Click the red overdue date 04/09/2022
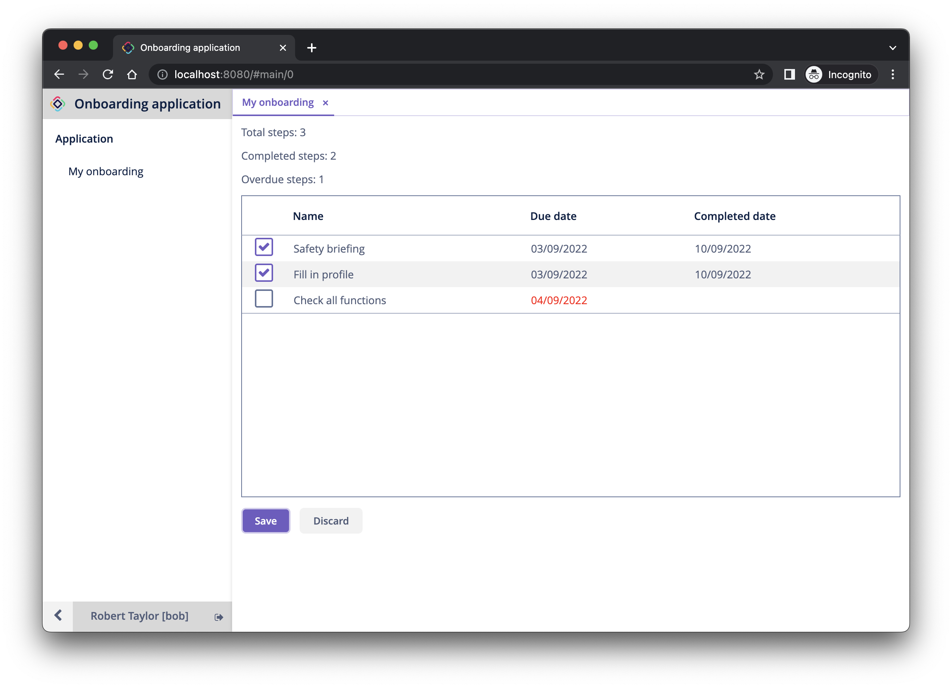Image resolution: width=952 pixels, height=688 pixels. (x=559, y=300)
